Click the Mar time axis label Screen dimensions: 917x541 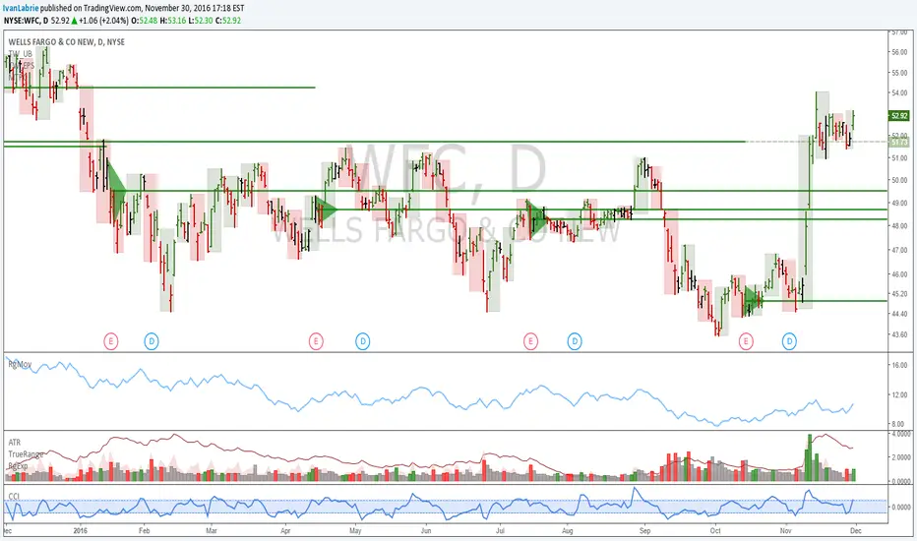pyautogui.click(x=212, y=531)
